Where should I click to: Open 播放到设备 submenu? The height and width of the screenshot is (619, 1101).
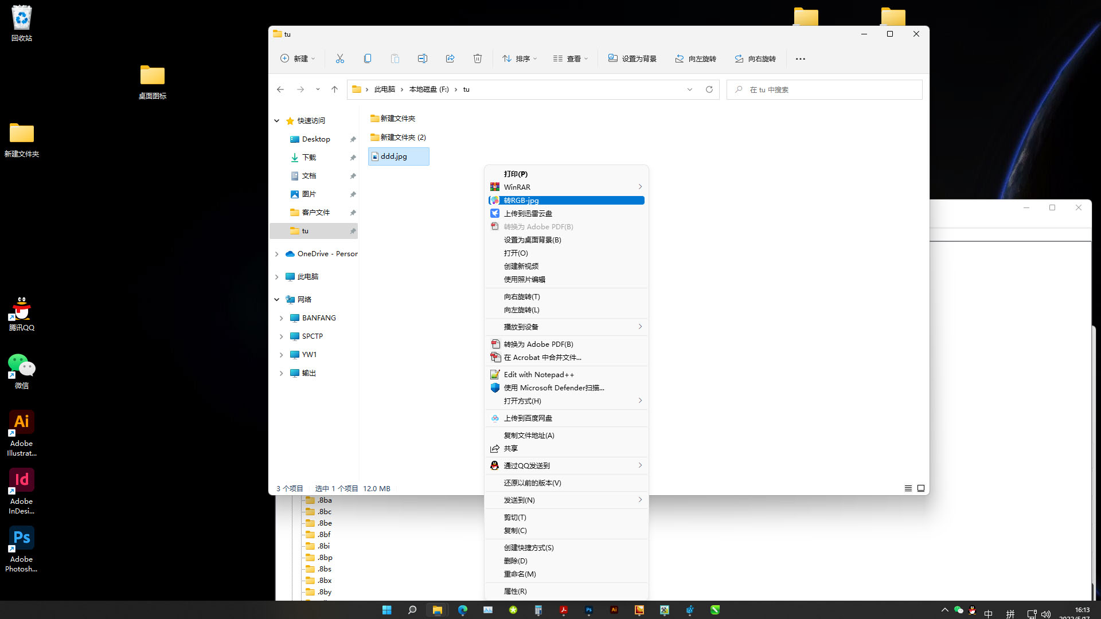pyautogui.click(x=567, y=327)
